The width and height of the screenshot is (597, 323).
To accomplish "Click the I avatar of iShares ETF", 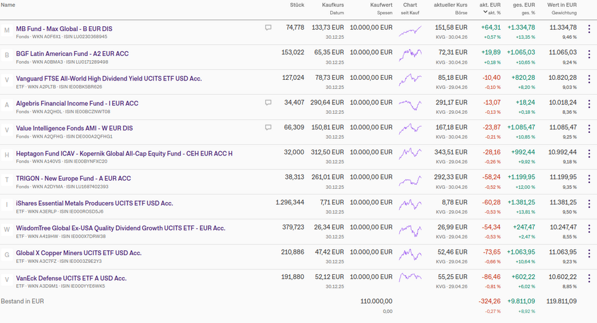I will coord(7,205).
